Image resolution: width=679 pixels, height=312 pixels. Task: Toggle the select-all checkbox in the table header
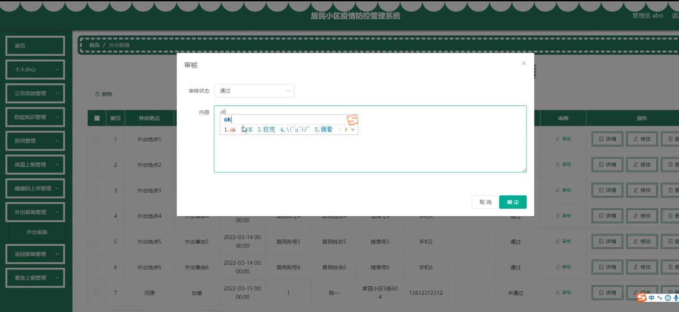point(97,118)
